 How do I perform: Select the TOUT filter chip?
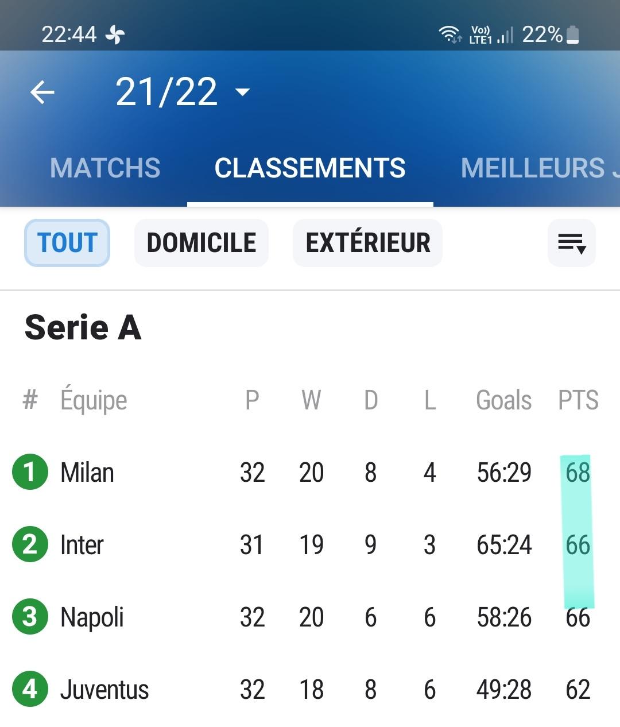point(67,243)
